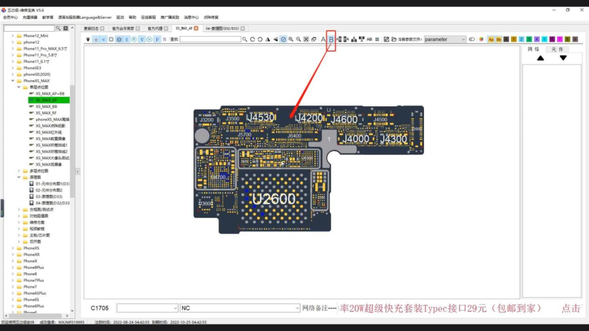Click the dropdown triangle at toolbar start
This screenshot has height=331, width=589.
point(88,40)
